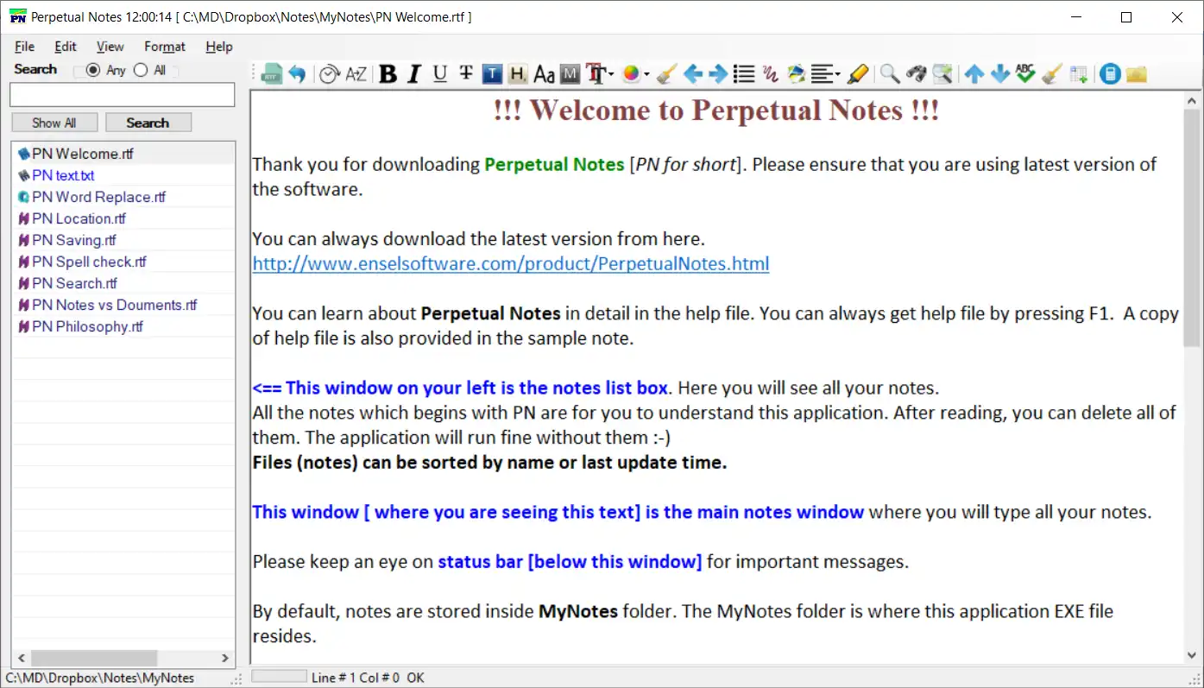1204x688 pixels.
Task: Click the Line # 1 Col # 0 status text
Action: click(356, 678)
